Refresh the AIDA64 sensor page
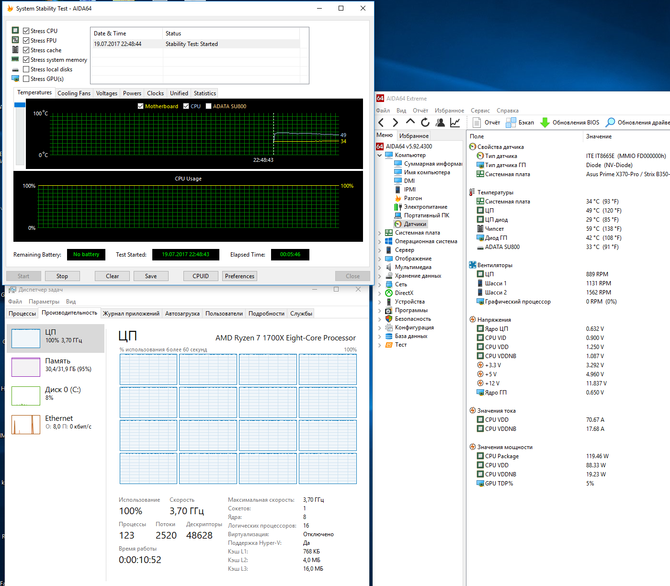 coord(425,123)
